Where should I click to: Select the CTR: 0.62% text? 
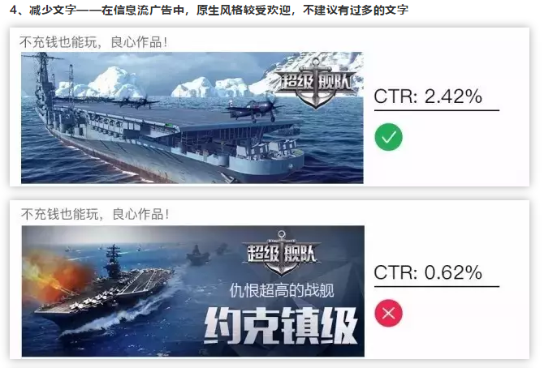pyautogui.click(x=428, y=272)
